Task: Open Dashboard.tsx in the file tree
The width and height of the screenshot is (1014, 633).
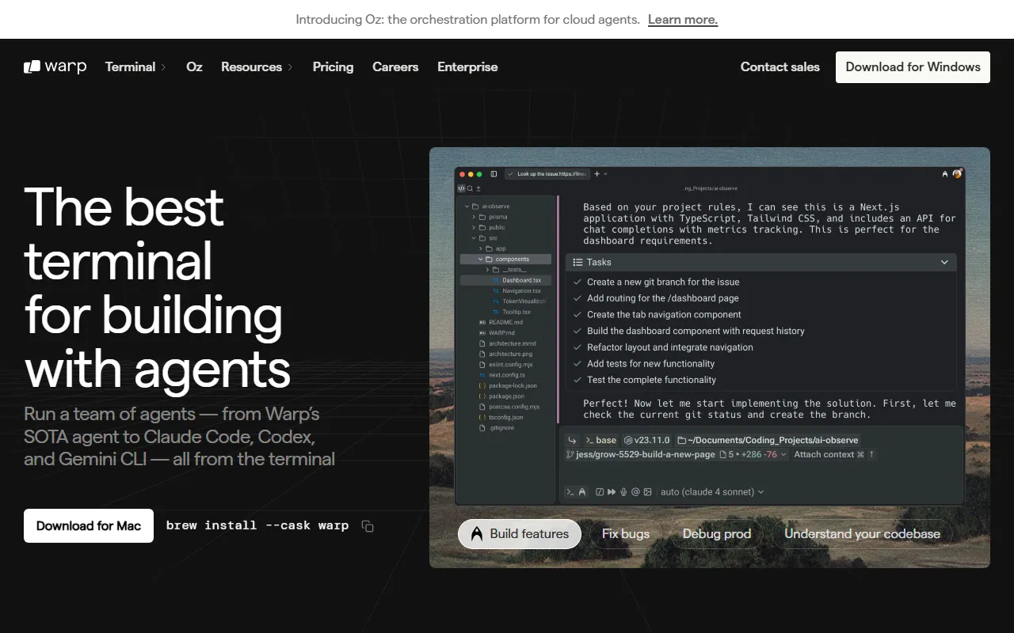Action: point(520,280)
